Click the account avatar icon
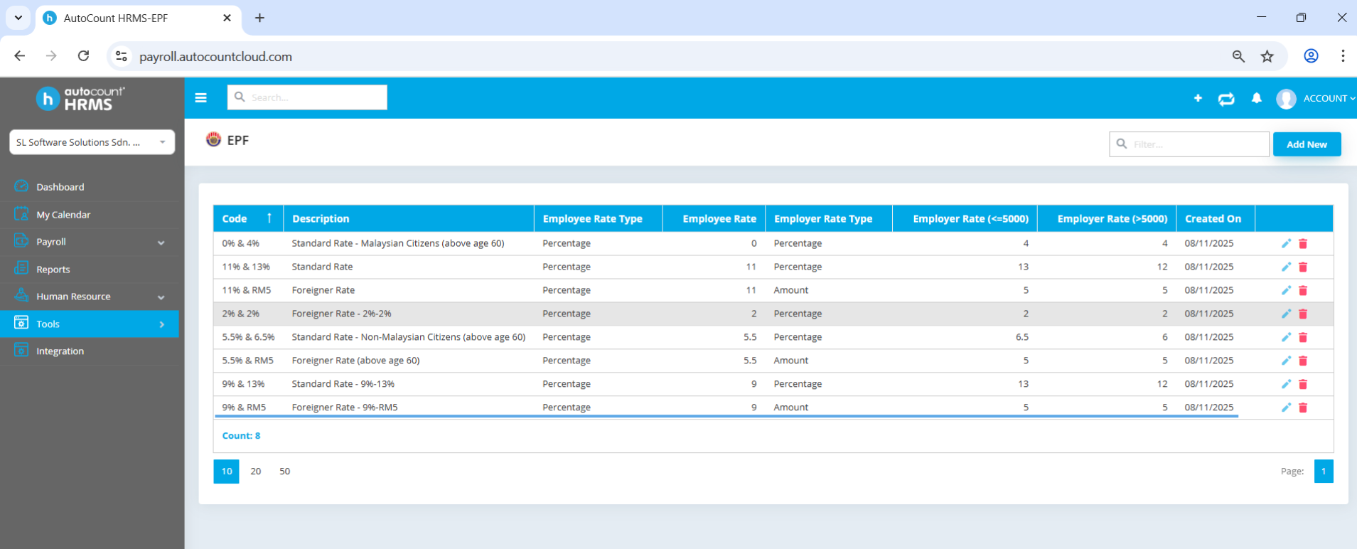 1286,99
